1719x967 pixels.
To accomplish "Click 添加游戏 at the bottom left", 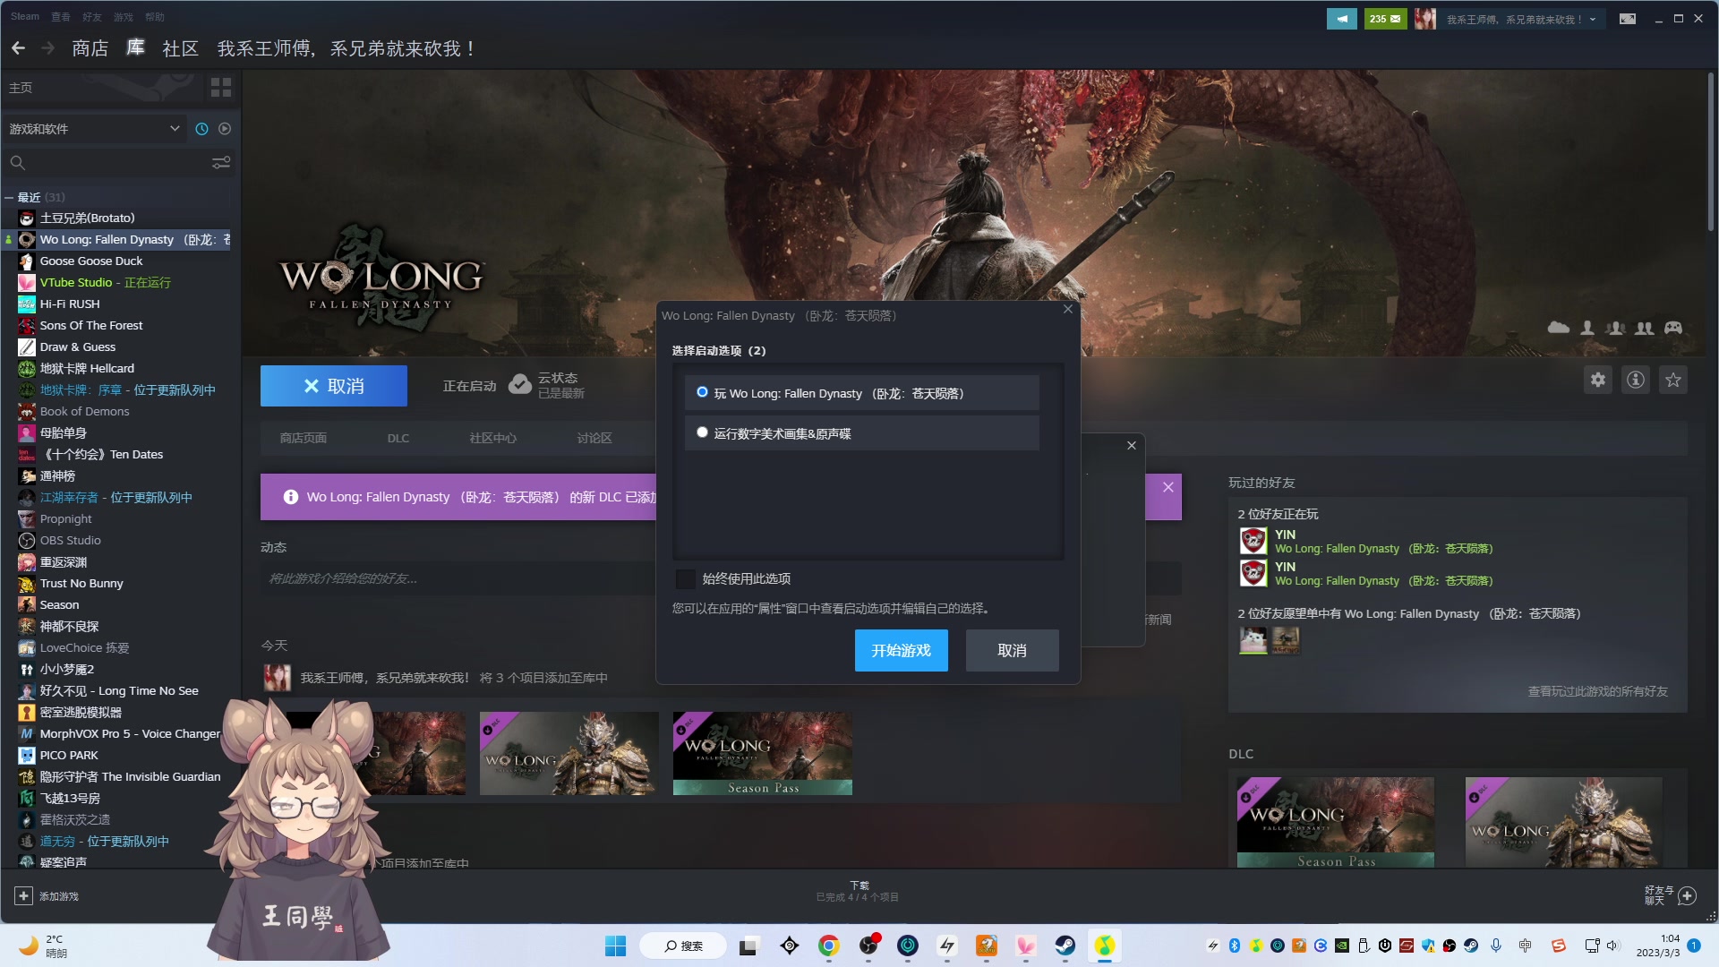I will pos(59,896).
